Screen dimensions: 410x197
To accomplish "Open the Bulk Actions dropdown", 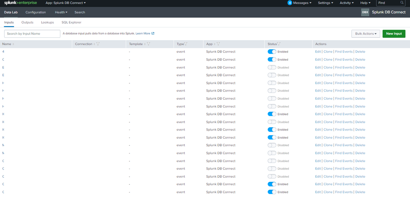I will [366, 34].
